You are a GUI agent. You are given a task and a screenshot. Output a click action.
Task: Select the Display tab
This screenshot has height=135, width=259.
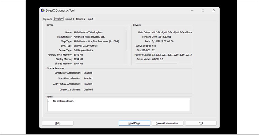tap(58, 19)
